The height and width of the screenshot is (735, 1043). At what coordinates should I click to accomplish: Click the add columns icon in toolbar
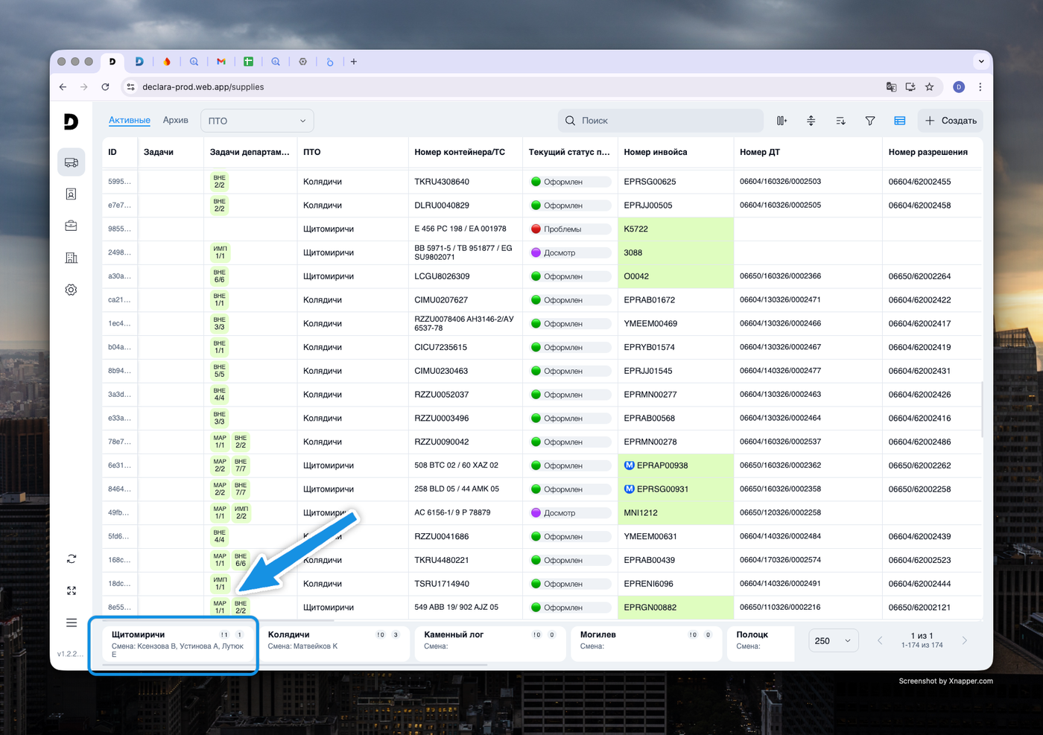[x=782, y=121]
